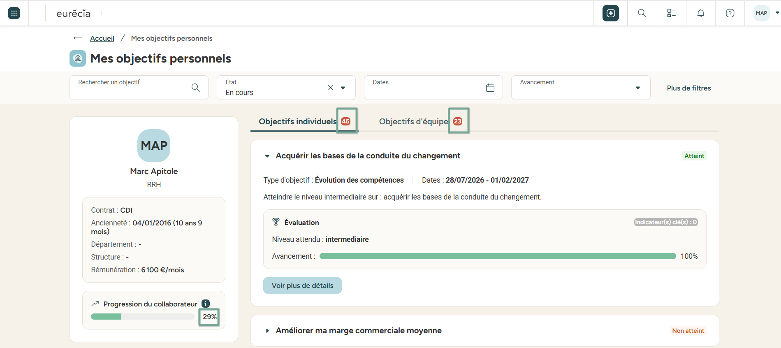Show info about Progression du collaborateur

tap(206, 304)
